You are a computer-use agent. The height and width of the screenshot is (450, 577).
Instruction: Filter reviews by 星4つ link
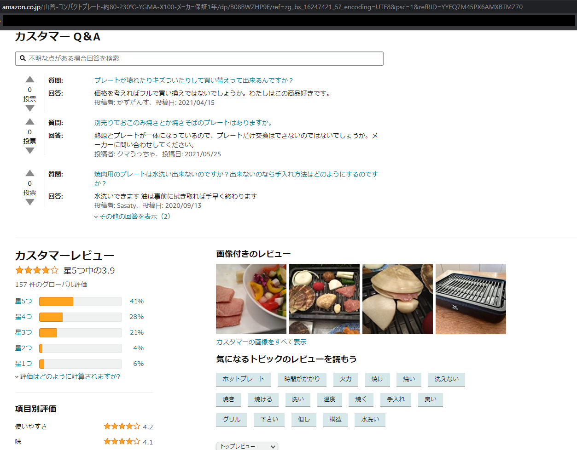point(23,317)
